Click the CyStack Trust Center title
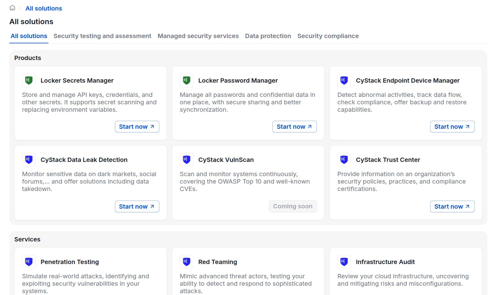This screenshot has height=295, width=496. (x=388, y=160)
